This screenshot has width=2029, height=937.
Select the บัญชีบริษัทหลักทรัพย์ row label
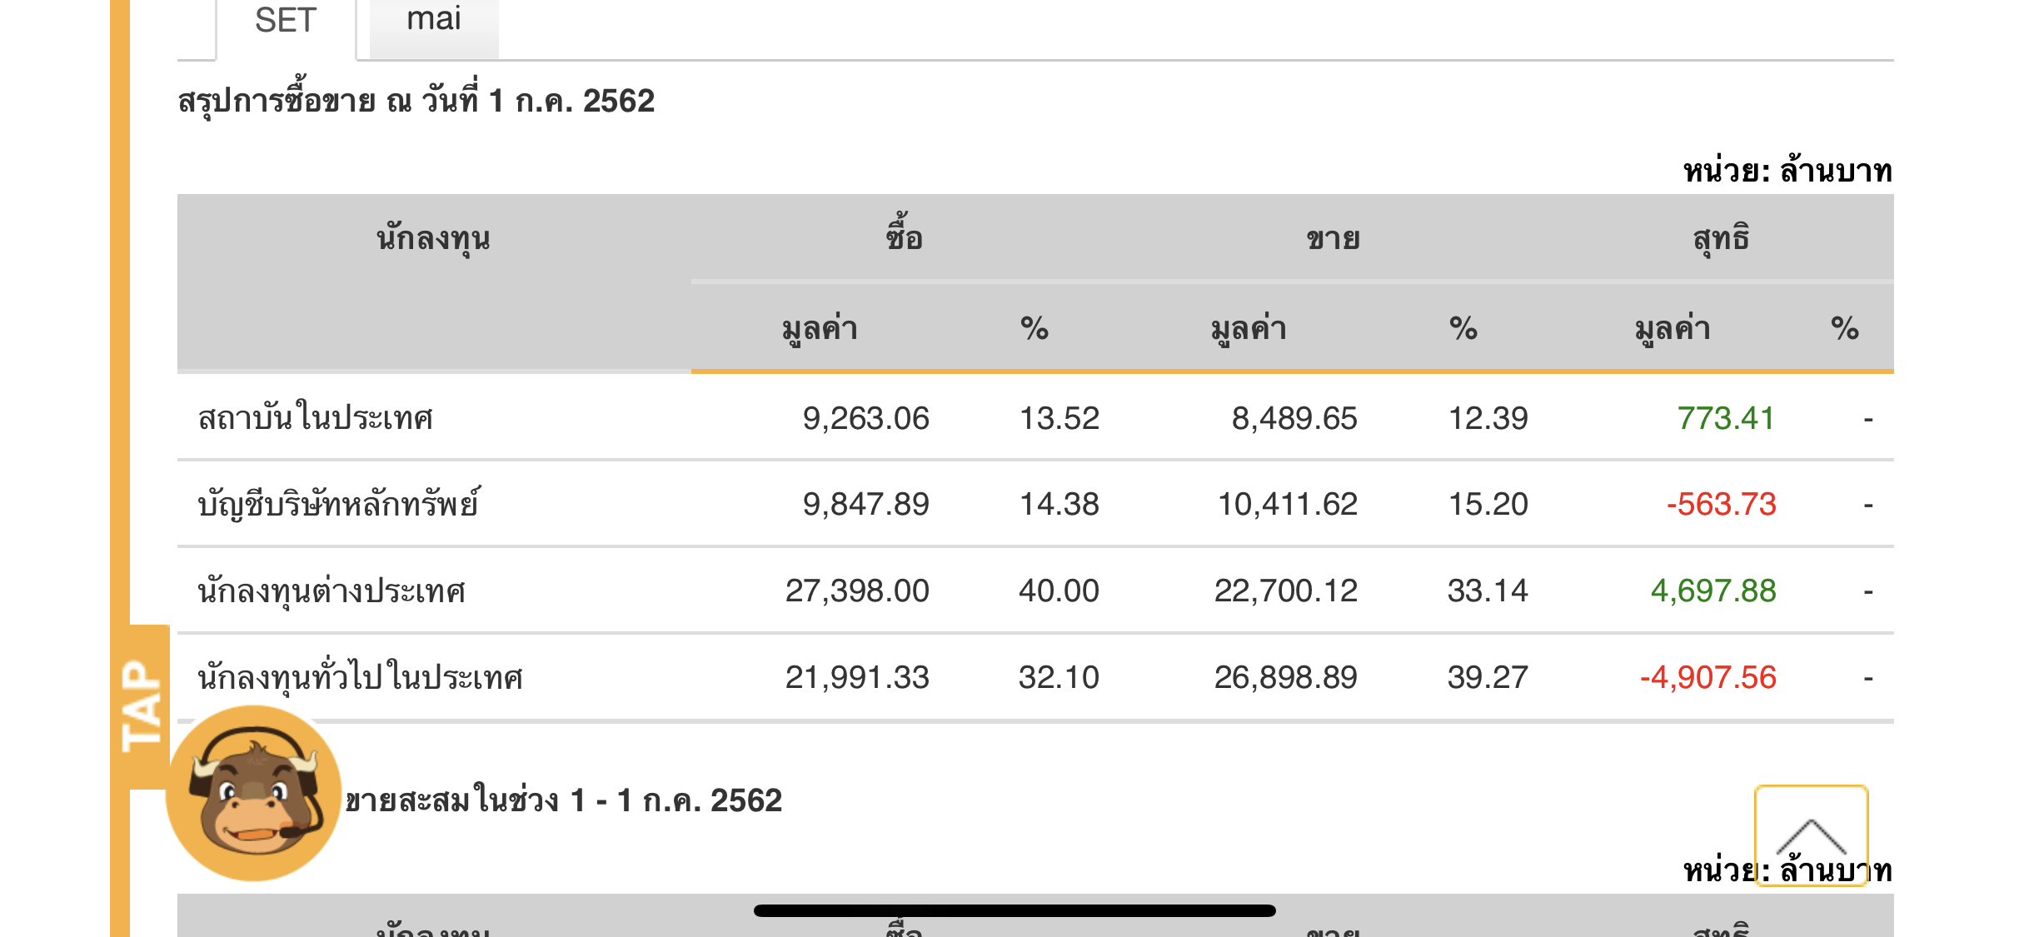pos(338,505)
